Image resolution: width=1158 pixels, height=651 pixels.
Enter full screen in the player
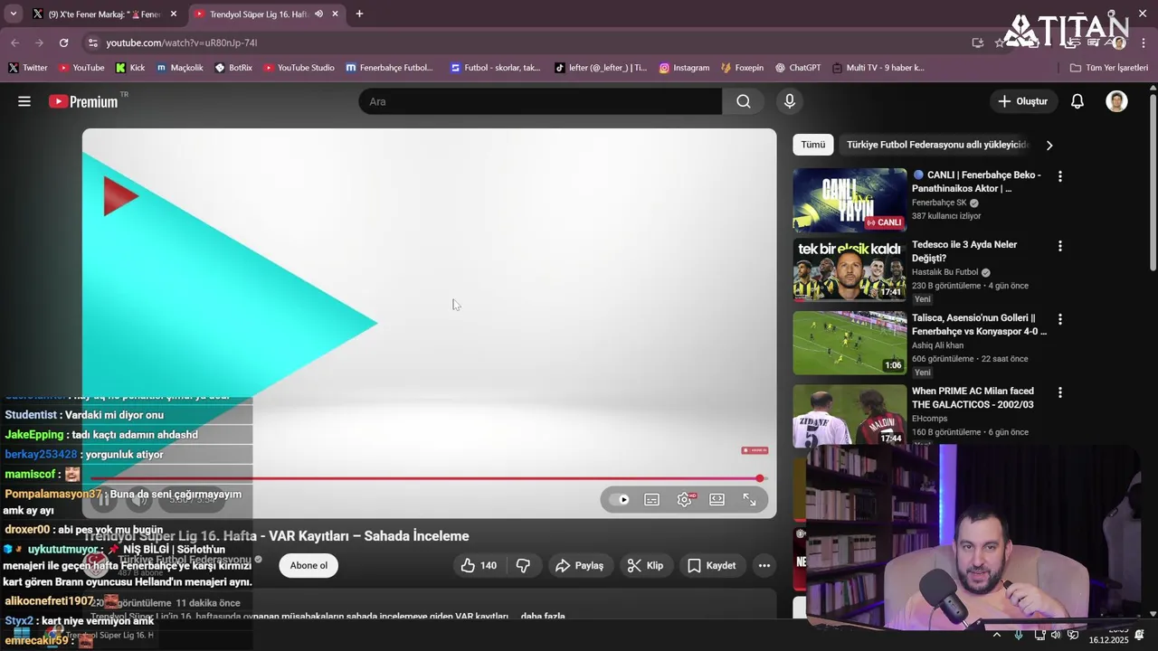[750, 499]
